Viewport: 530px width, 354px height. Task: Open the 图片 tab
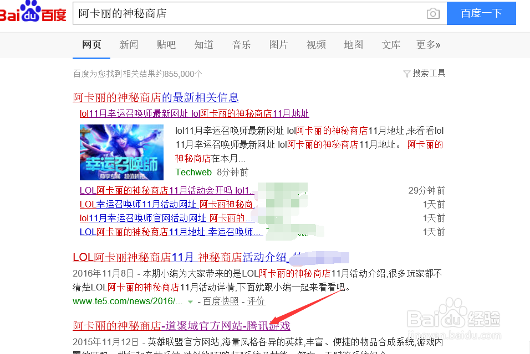[278, 44]
